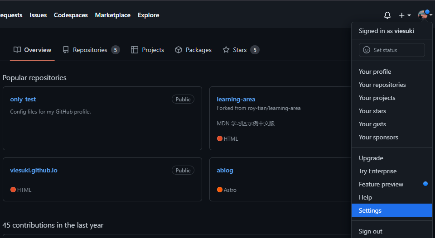Click the blue dot next to Feature preview
The height and width of the screenshot is (238, 435).
point(425,184)
